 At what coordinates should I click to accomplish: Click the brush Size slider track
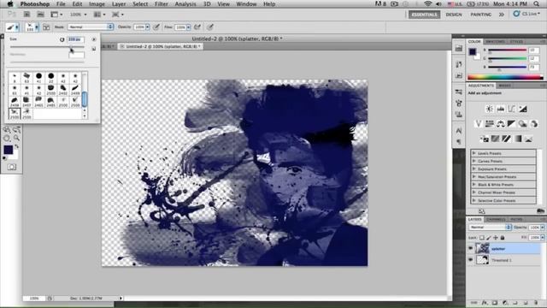(47, 47)
